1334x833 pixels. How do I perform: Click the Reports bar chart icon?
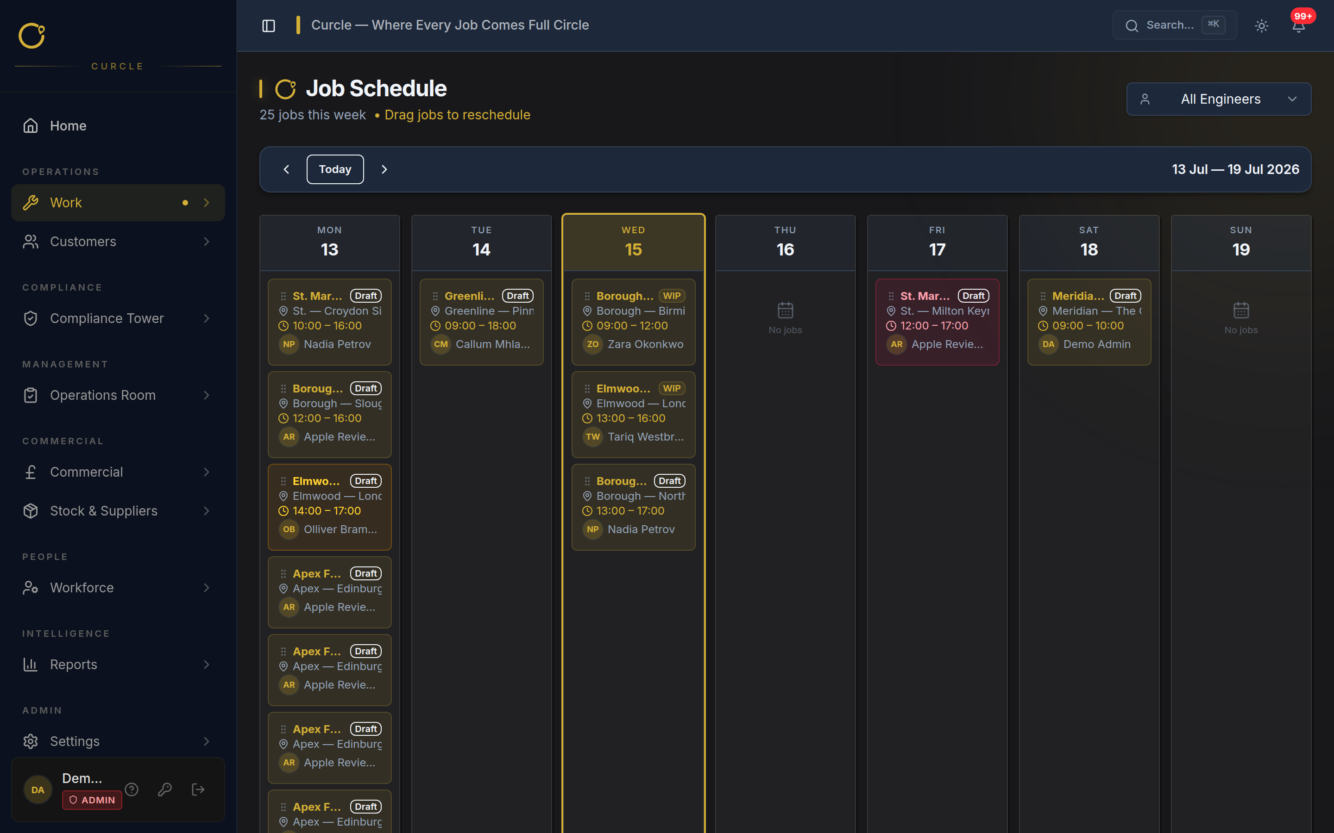pos(30,665)
